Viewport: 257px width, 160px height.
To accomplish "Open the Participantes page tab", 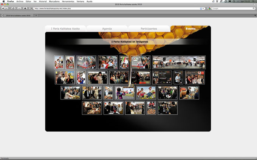I will coord(149,29).
